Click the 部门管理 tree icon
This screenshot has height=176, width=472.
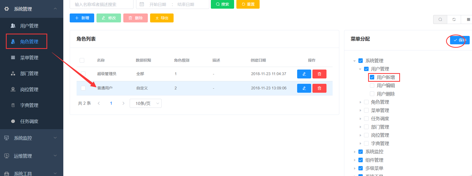[13, 73]
